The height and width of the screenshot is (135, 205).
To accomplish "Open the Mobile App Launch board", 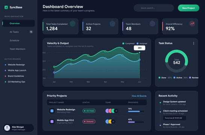I will tap(15, 70).
